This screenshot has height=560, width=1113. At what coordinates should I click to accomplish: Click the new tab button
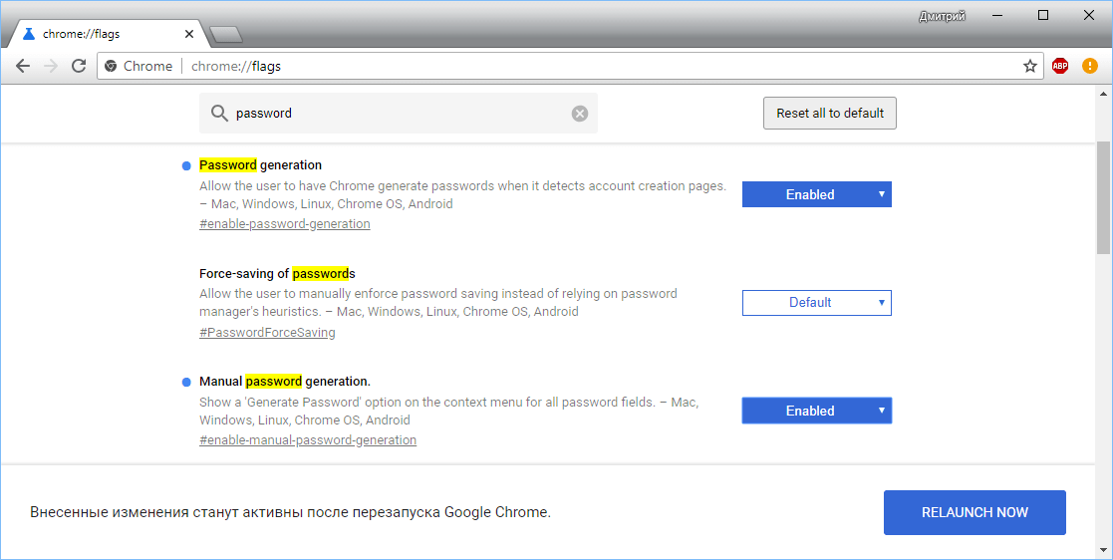pyautogui.click(x=226, y=35)
